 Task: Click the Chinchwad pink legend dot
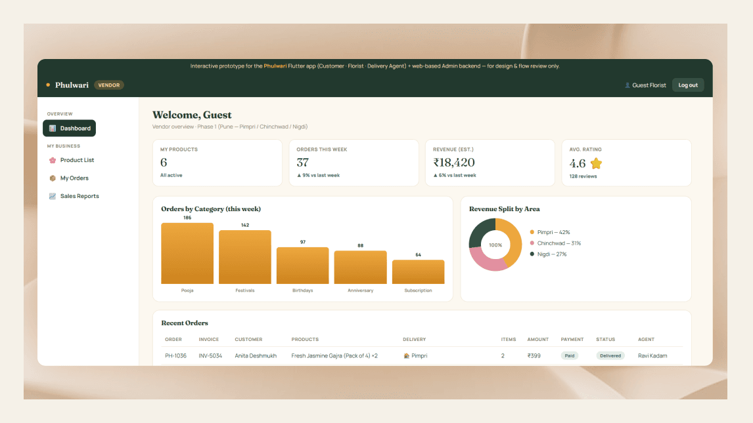pos(532,243)
